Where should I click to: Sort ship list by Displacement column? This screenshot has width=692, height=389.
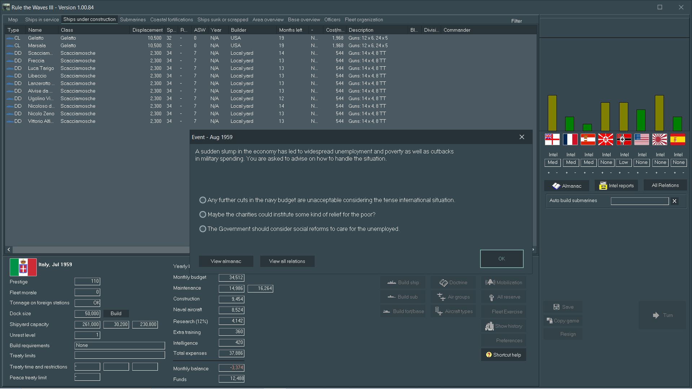[x=147, y=30]
